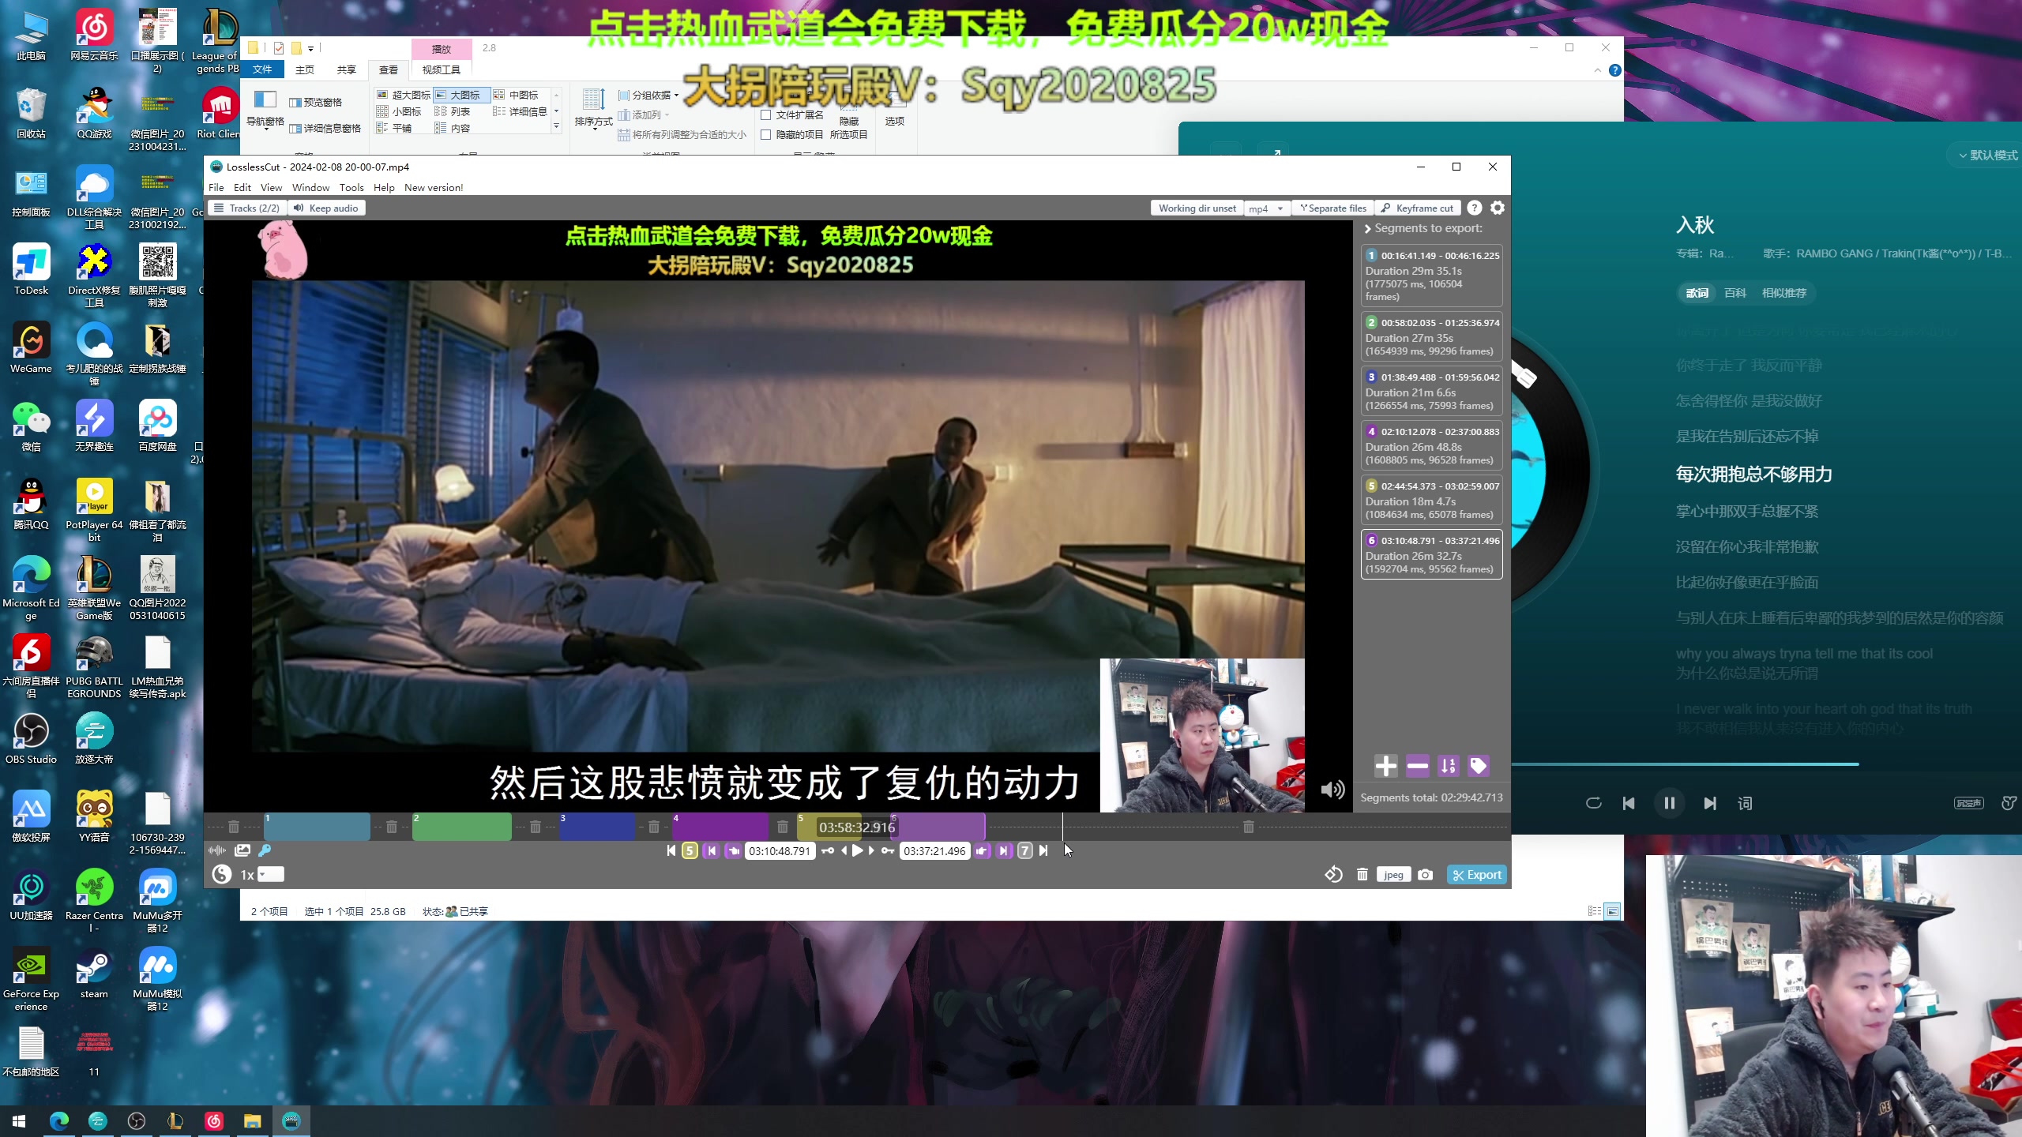This screenshot has width=2022, height=1137.
Task: Add a new segment with plus icon
Action: tap(1385, 766)
